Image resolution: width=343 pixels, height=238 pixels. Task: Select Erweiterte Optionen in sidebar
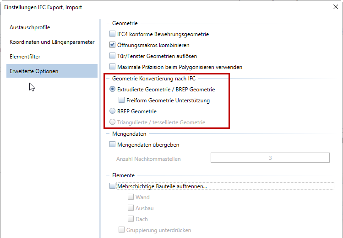coord(52,71)
